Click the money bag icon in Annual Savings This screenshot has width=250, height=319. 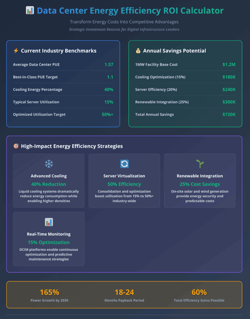(138, 51)
